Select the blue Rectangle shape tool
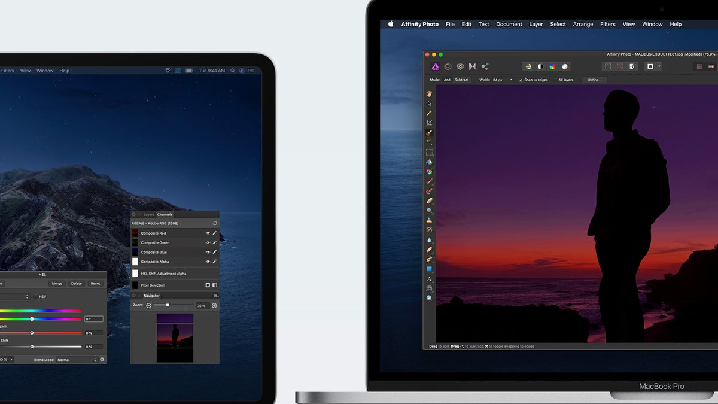 pos(429,269)
